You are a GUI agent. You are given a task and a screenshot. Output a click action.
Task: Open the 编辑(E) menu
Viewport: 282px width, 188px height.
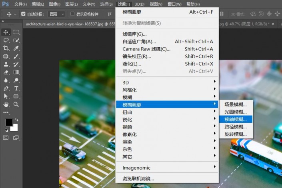[38, 4]
